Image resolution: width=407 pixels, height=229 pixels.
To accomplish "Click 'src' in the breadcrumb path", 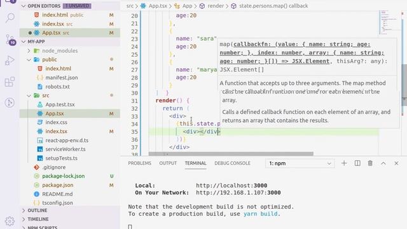I will pos(130,6).
